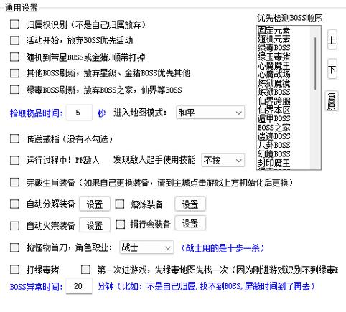Viewport: 346px width, 312px height.
Task: Select 八卦BOSS in BOSS list
Action: pyautogui.click(x=273, y=145)
